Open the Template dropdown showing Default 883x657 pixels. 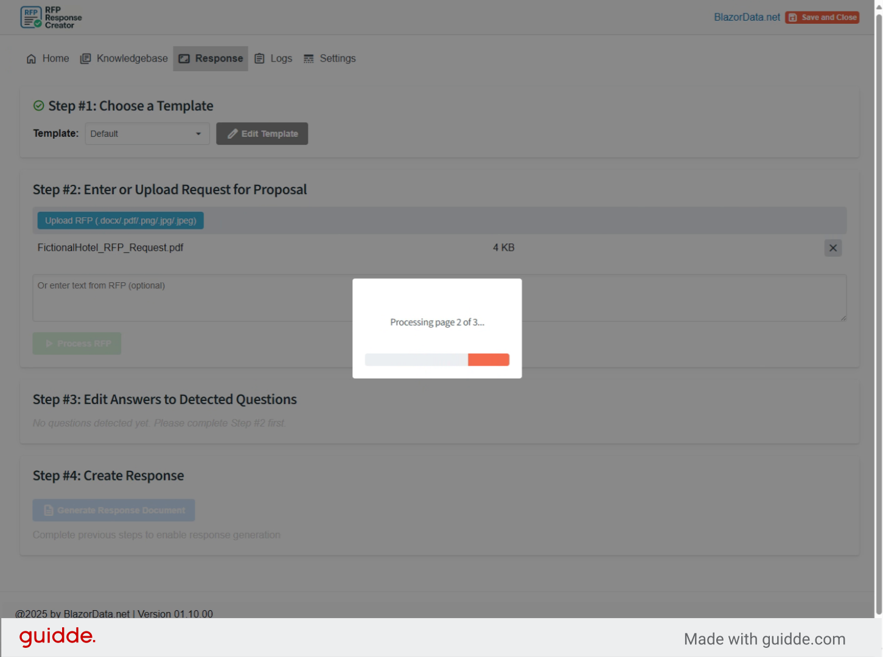[147, 133]
